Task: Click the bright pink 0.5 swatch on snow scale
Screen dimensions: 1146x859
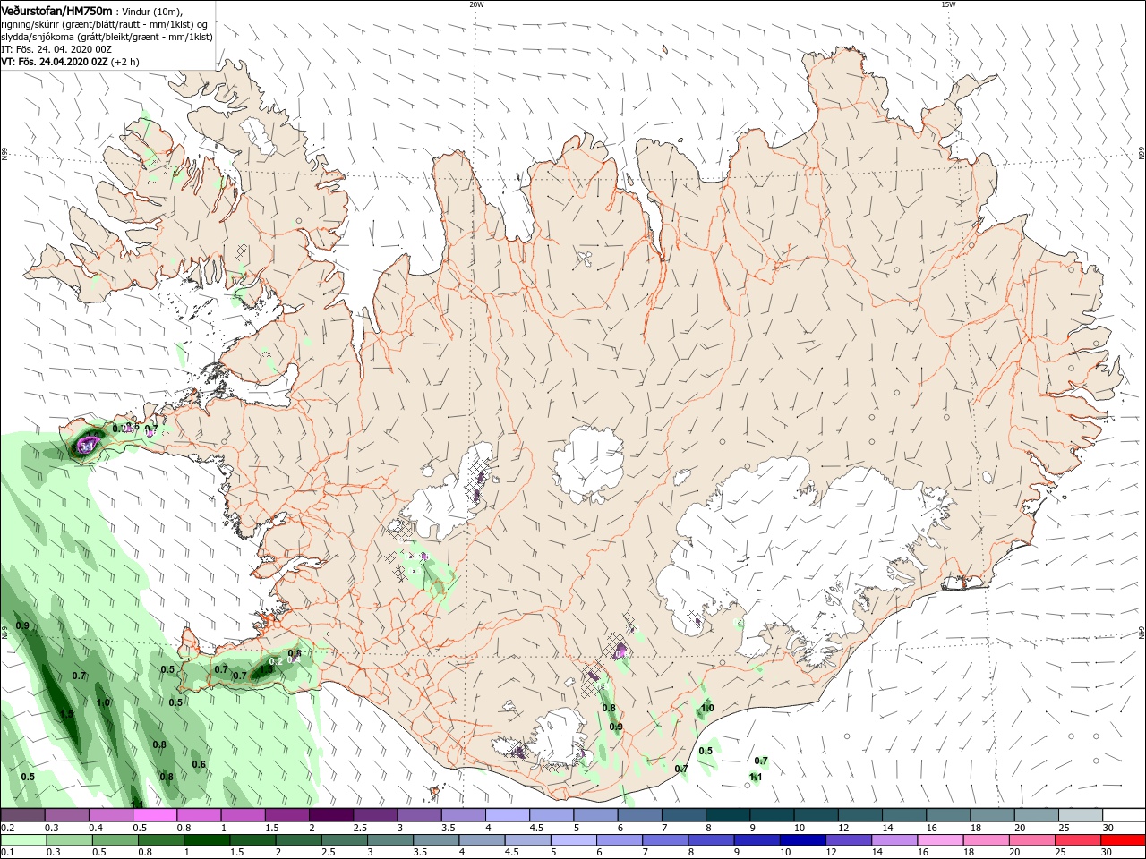Action: pyautogui.click(x=155, y=815)
